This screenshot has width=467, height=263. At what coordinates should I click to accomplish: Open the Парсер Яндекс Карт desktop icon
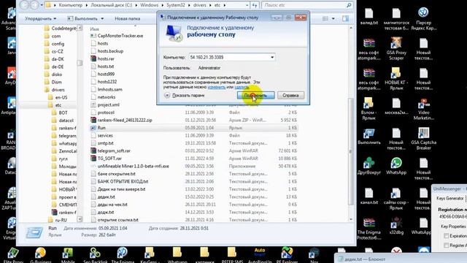[423, 18]
